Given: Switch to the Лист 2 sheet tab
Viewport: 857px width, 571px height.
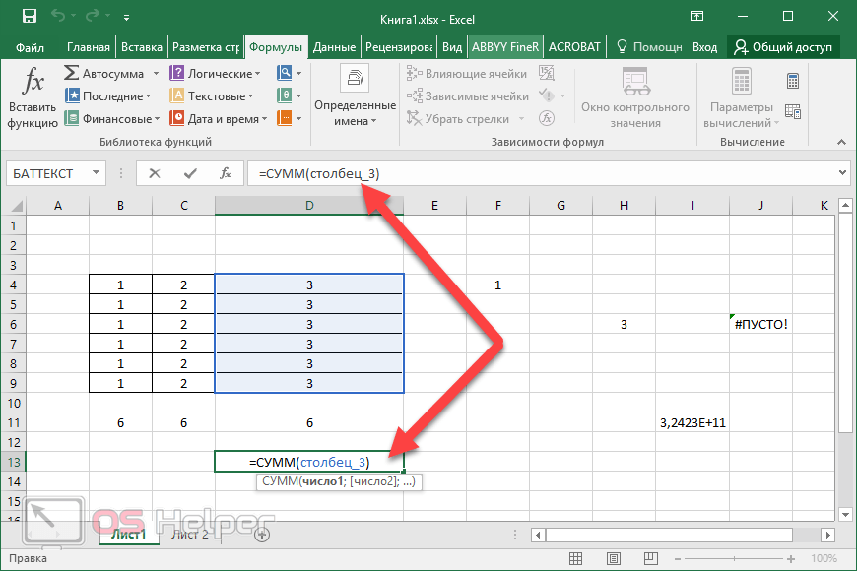Looking at the screenshot, I should tap(190, 535).
